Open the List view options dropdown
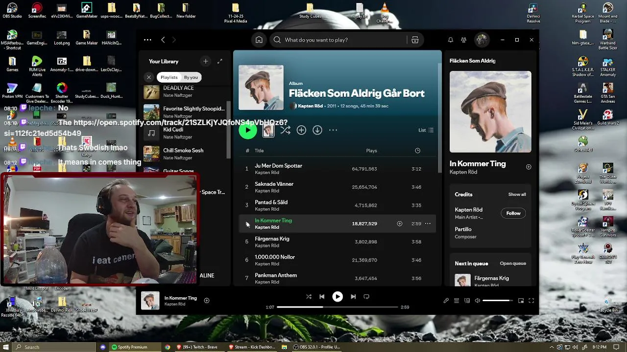This screenshot has width=627, height=352. pos(426,130)
